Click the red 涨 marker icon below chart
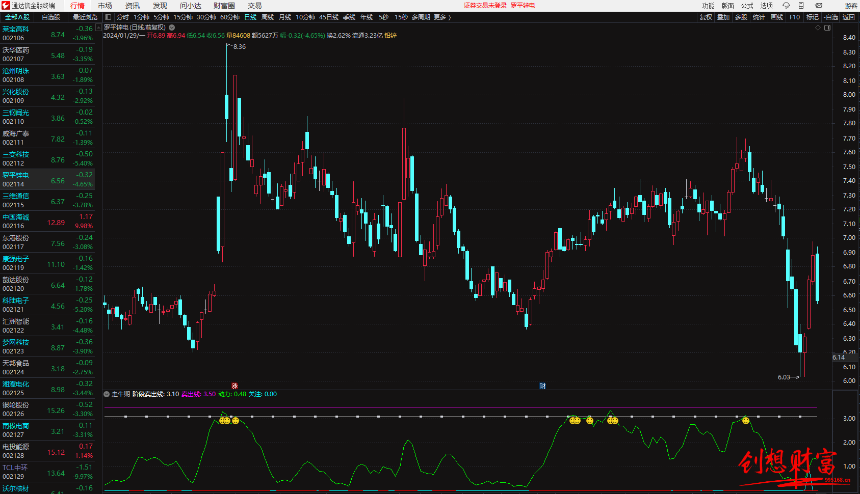 (234, 386)
